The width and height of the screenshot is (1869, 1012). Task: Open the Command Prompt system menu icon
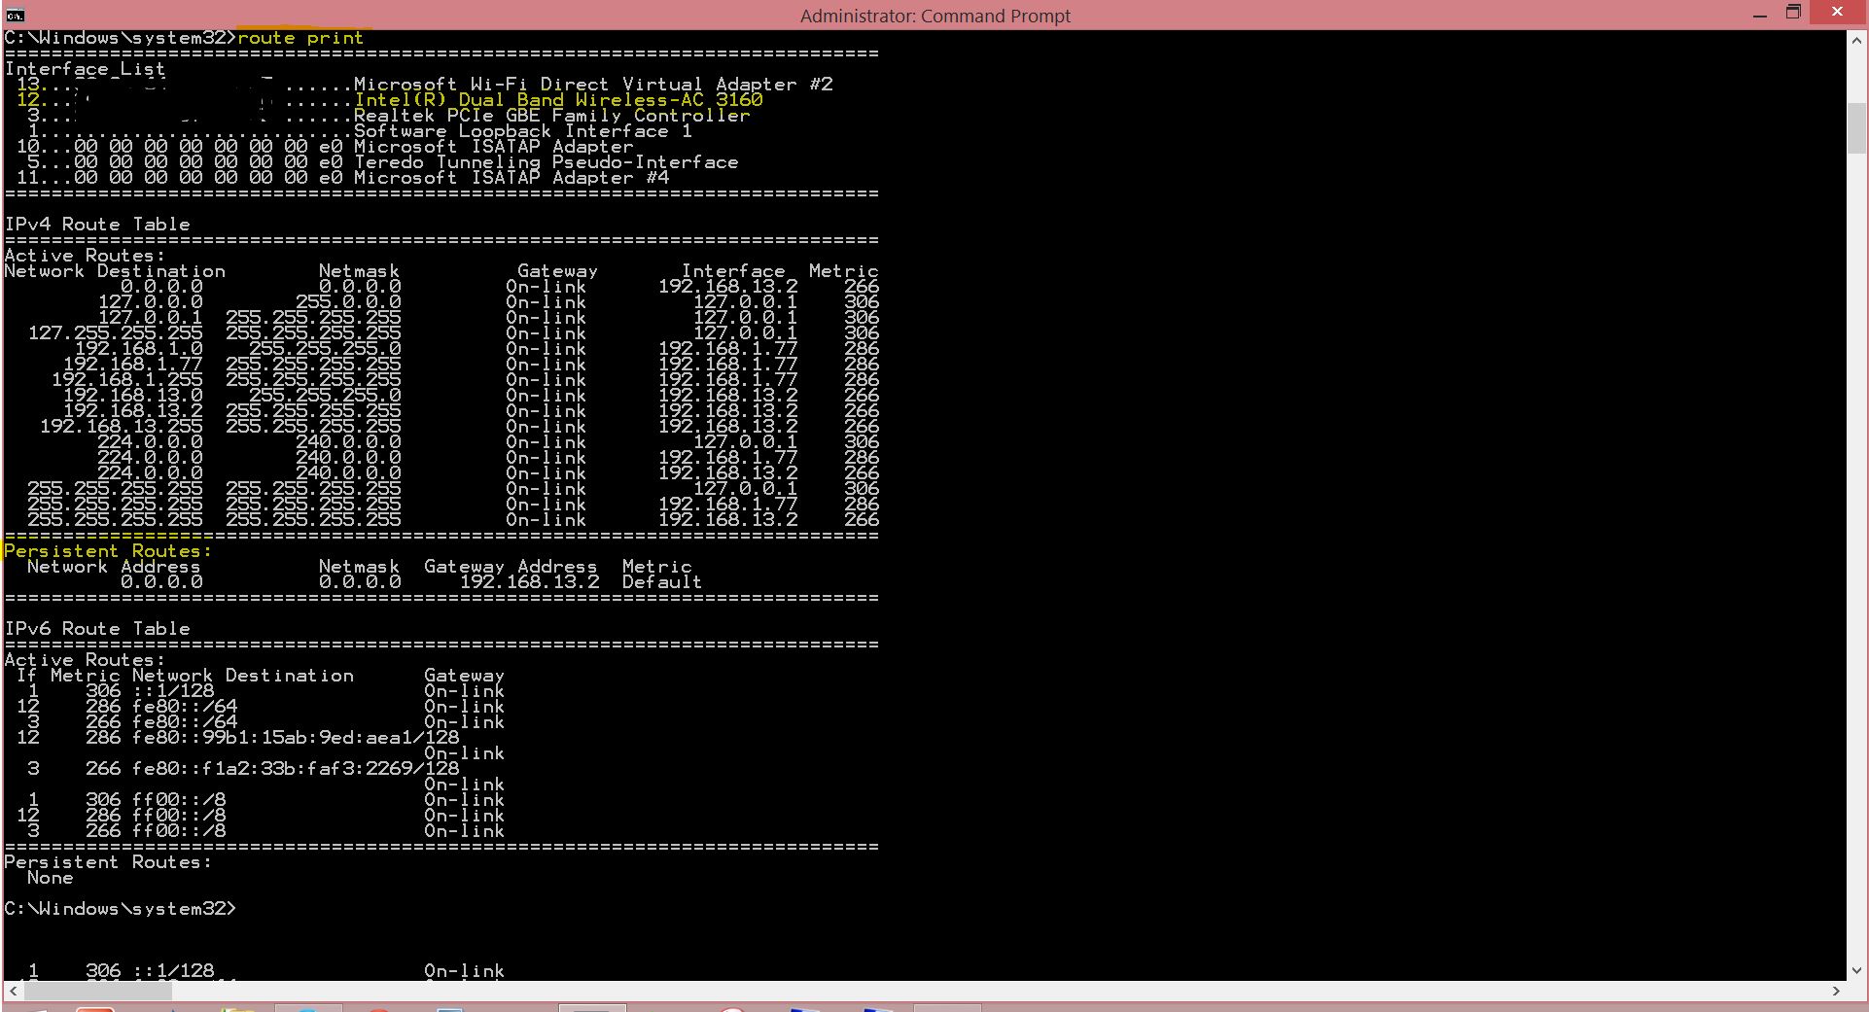[x=15, y=15]
